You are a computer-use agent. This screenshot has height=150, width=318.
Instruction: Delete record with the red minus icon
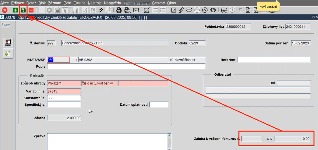(x=31, y=10)
